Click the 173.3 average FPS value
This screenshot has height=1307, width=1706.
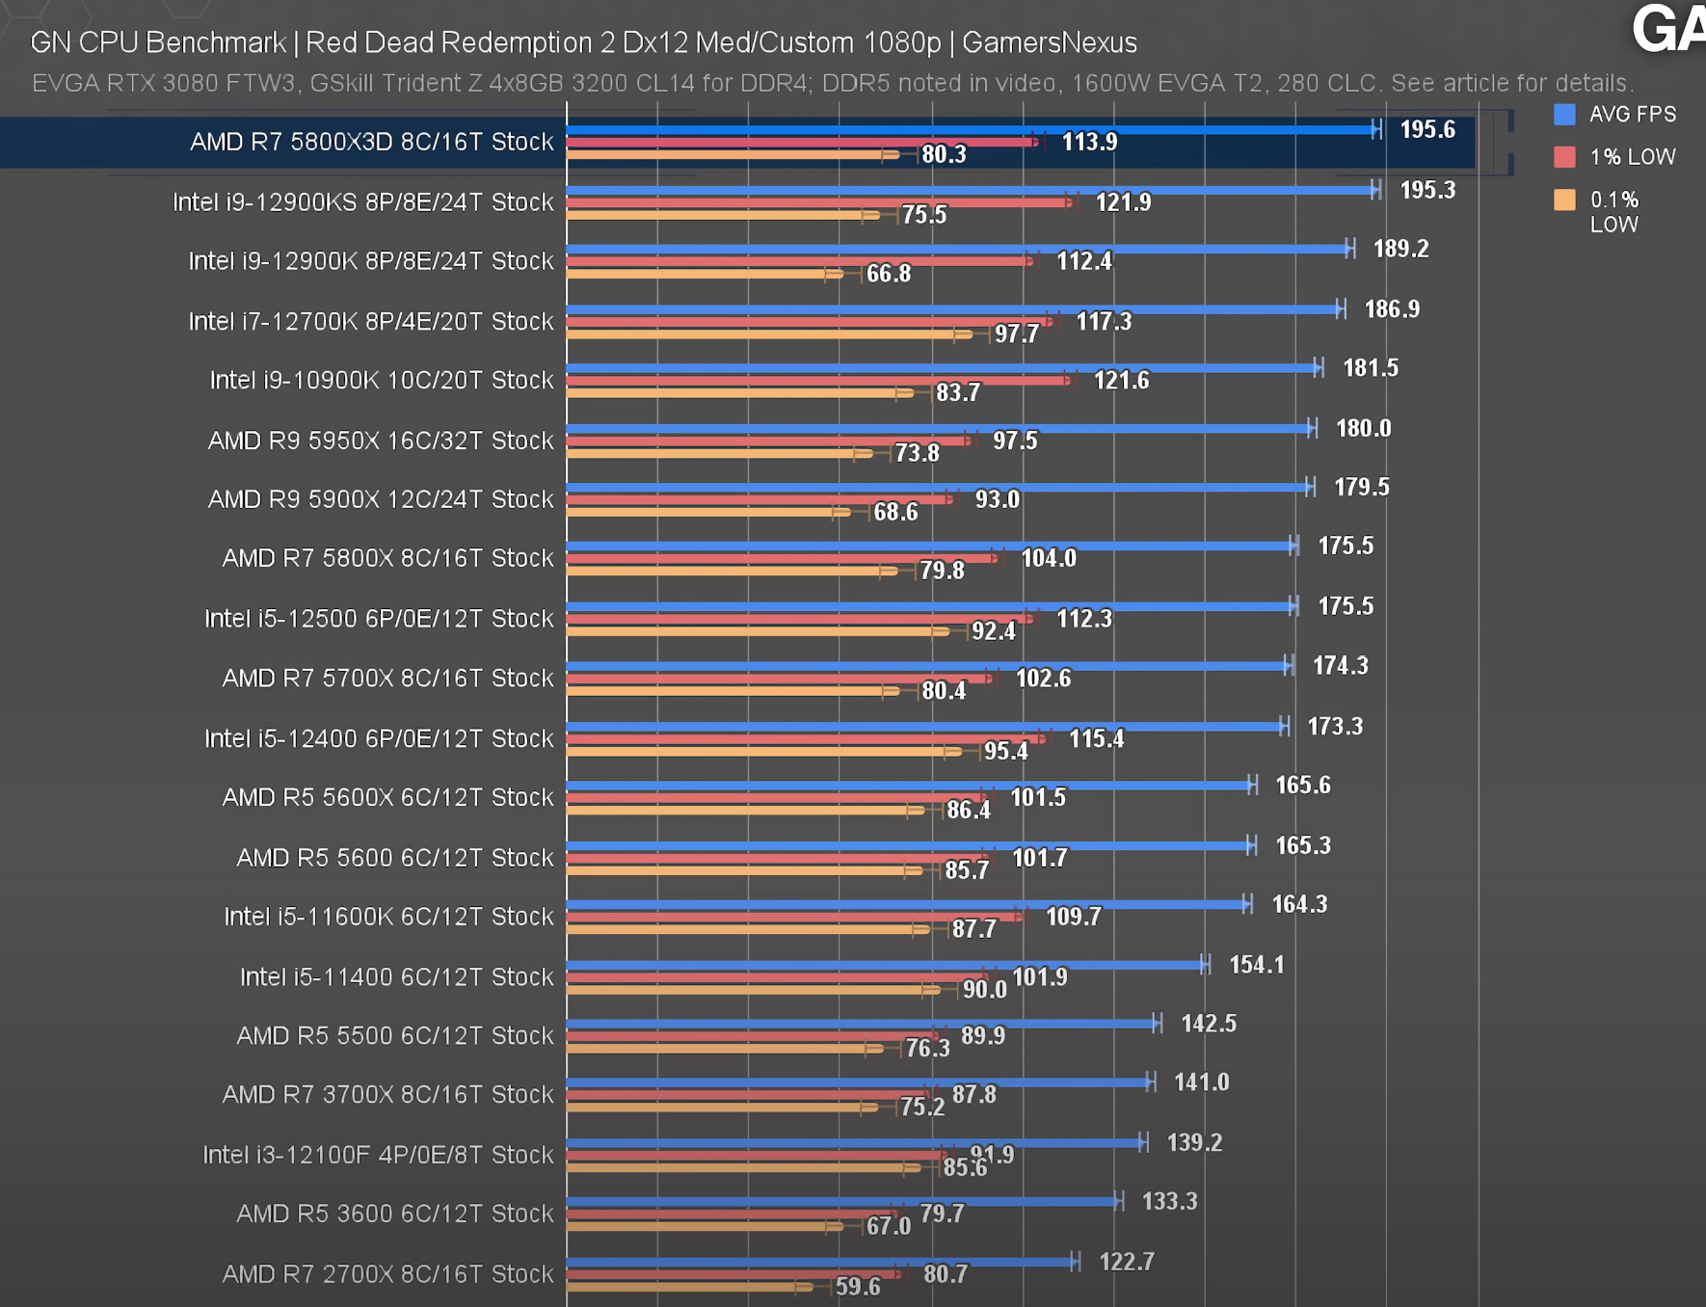(1335, 727)
